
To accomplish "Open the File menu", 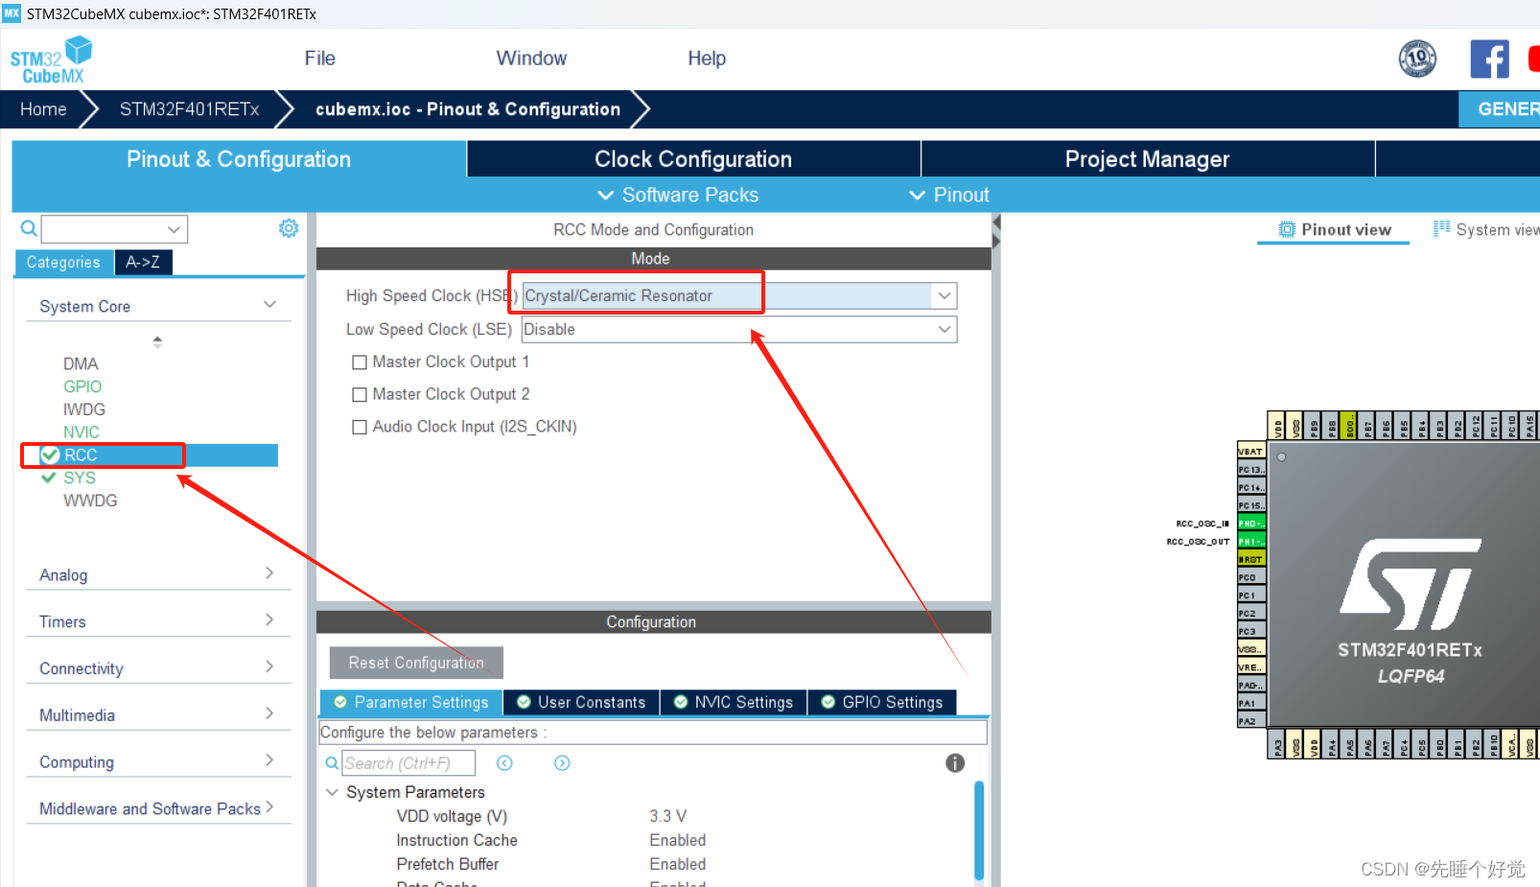I will (319, 58).
